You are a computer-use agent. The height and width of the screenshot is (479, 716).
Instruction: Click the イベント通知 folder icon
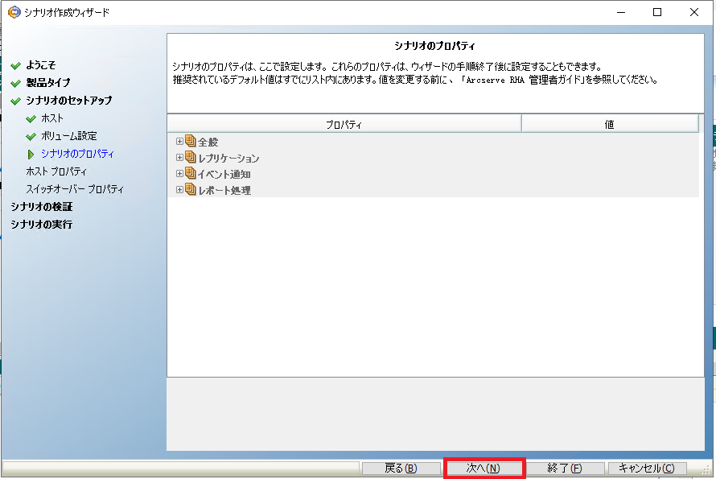click(191, 173)
